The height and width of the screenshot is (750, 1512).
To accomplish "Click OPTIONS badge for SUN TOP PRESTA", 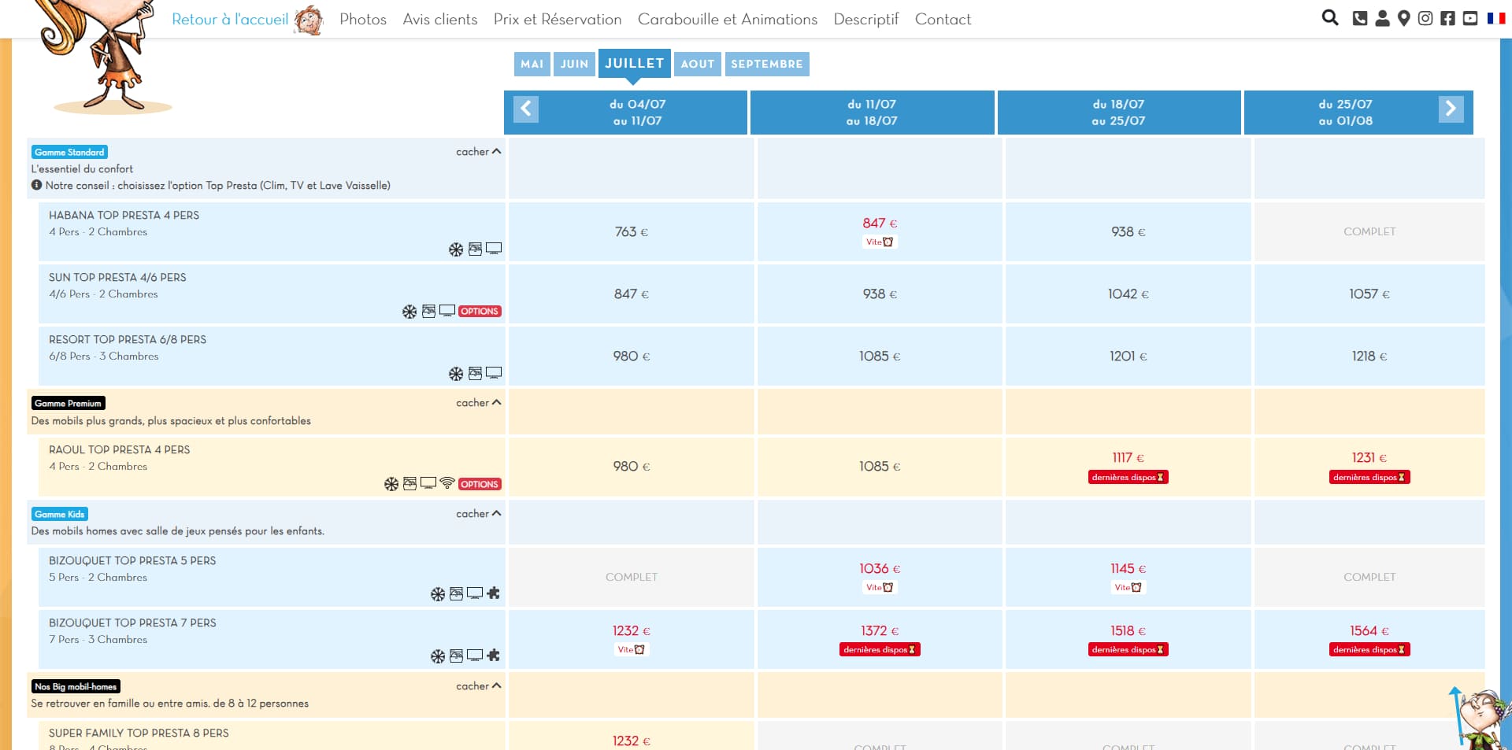I will coord(480,312).
